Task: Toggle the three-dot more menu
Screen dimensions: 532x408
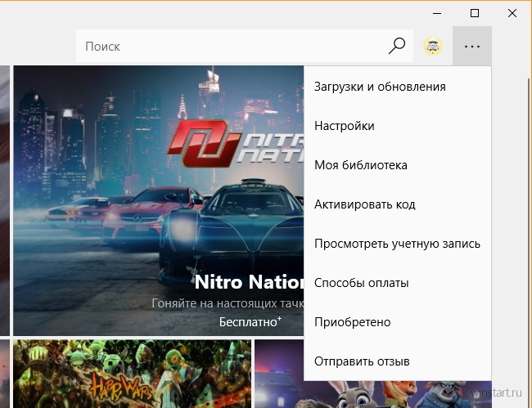Action: 472,46
